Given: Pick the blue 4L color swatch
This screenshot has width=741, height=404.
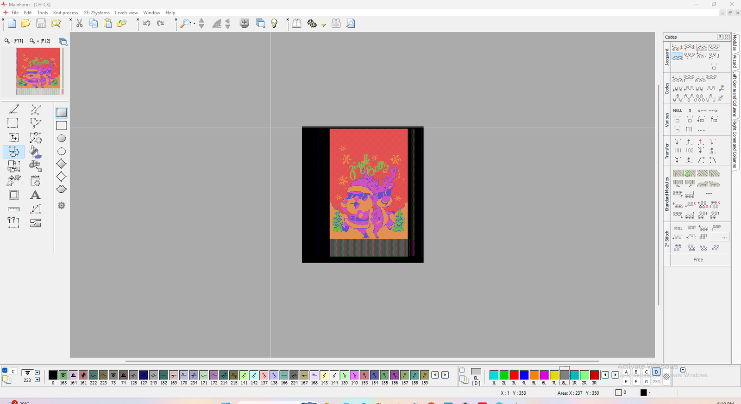Looking at the screenshot, I should click(x=524, y=375).
